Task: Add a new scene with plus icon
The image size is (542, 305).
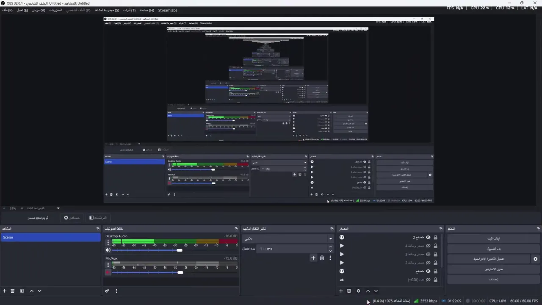Action: click(5, 291)
